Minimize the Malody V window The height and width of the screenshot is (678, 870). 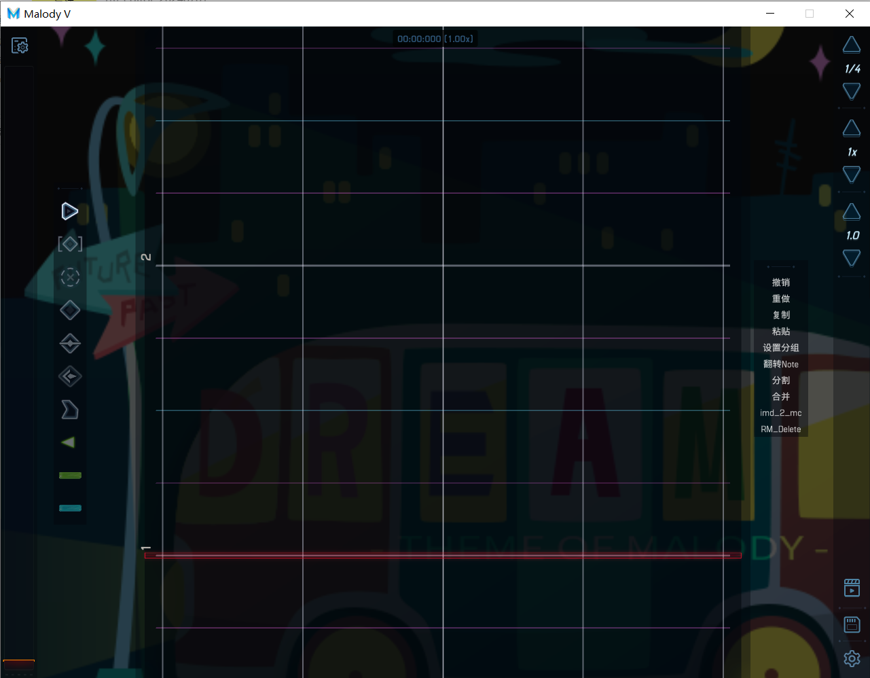770,14
